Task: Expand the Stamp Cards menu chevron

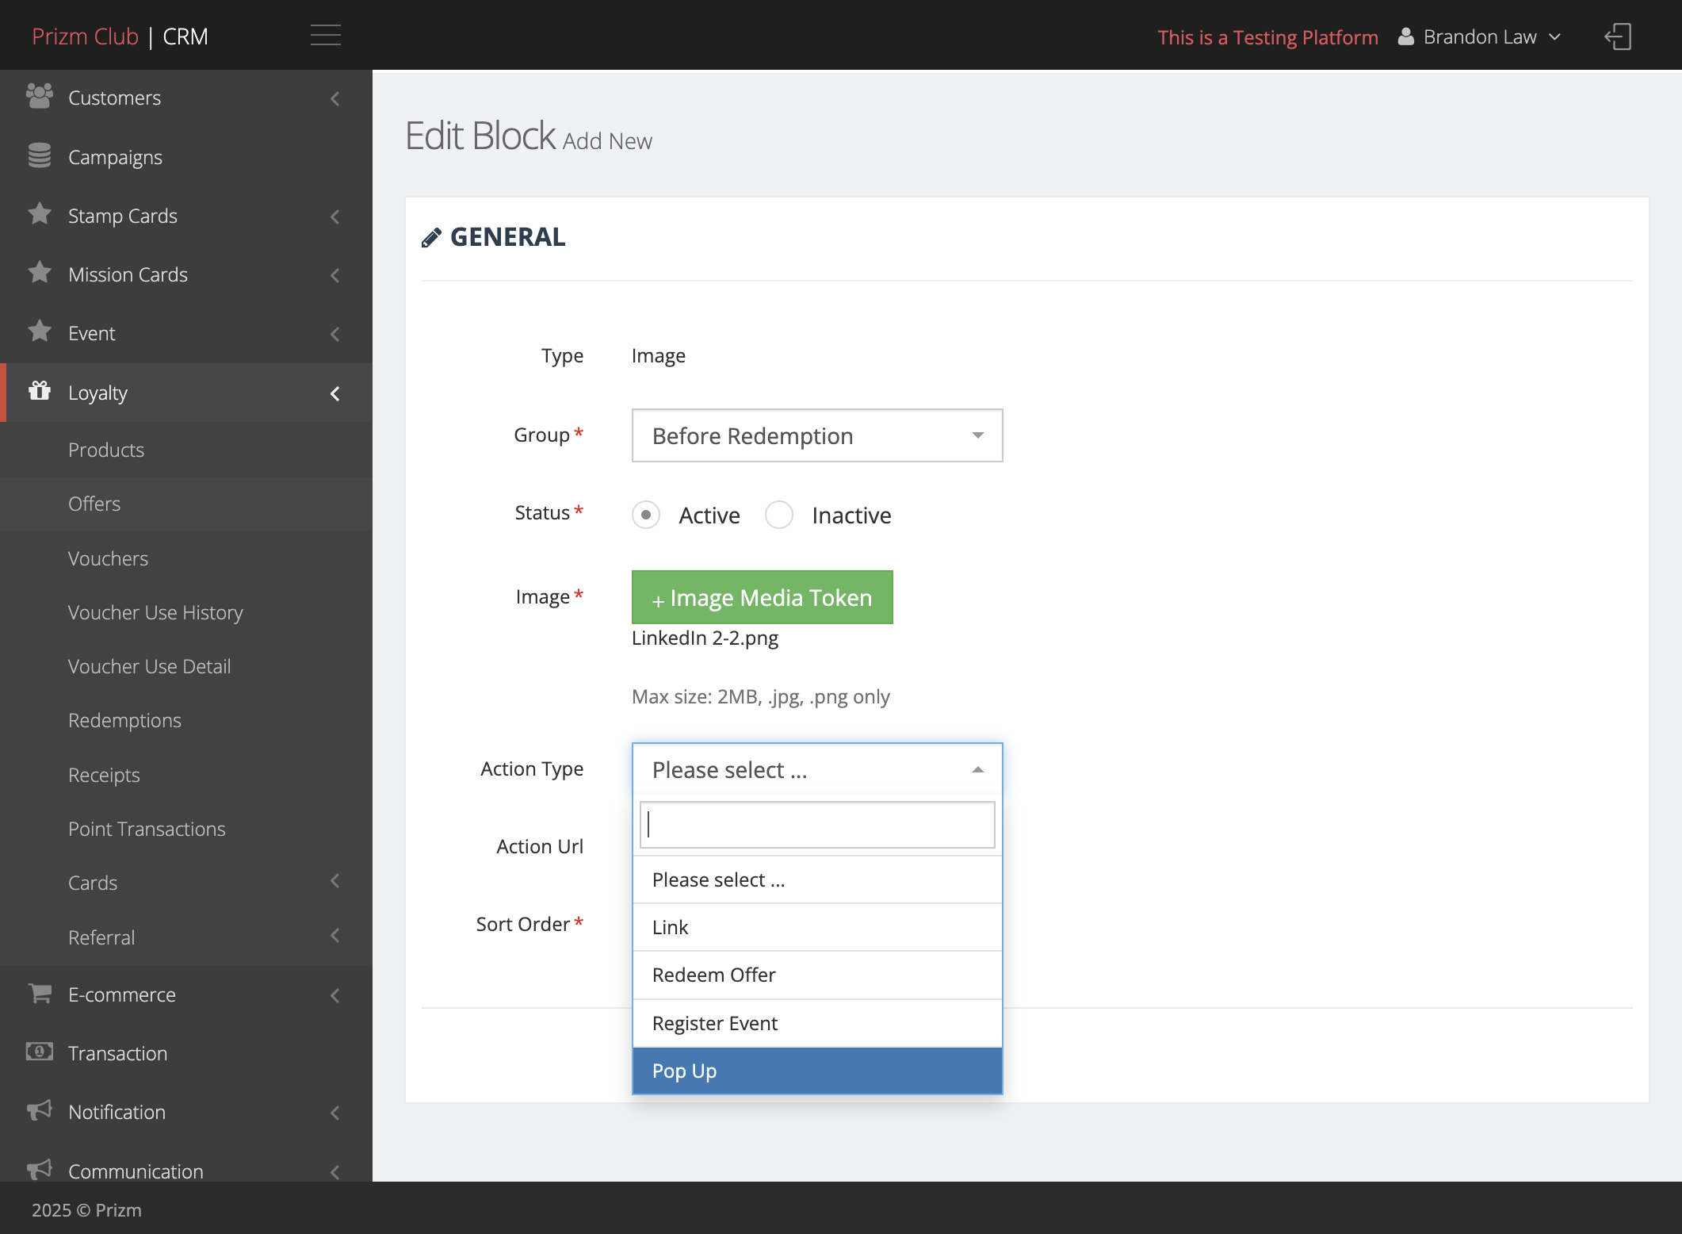Action: (335, 217)
